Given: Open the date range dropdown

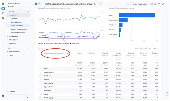Looking at the screenshot, I should point(140,4).
